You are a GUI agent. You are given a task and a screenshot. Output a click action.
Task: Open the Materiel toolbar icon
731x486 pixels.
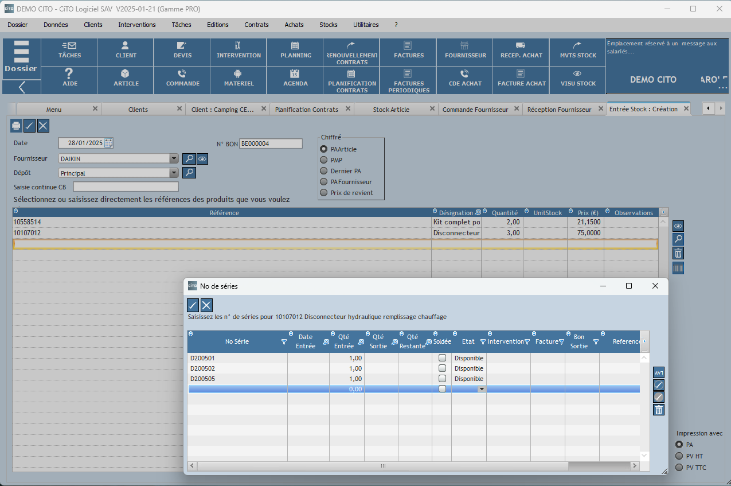238,80
